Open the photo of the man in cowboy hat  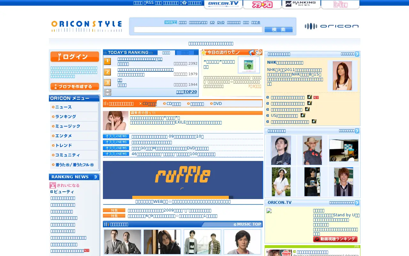312,150
